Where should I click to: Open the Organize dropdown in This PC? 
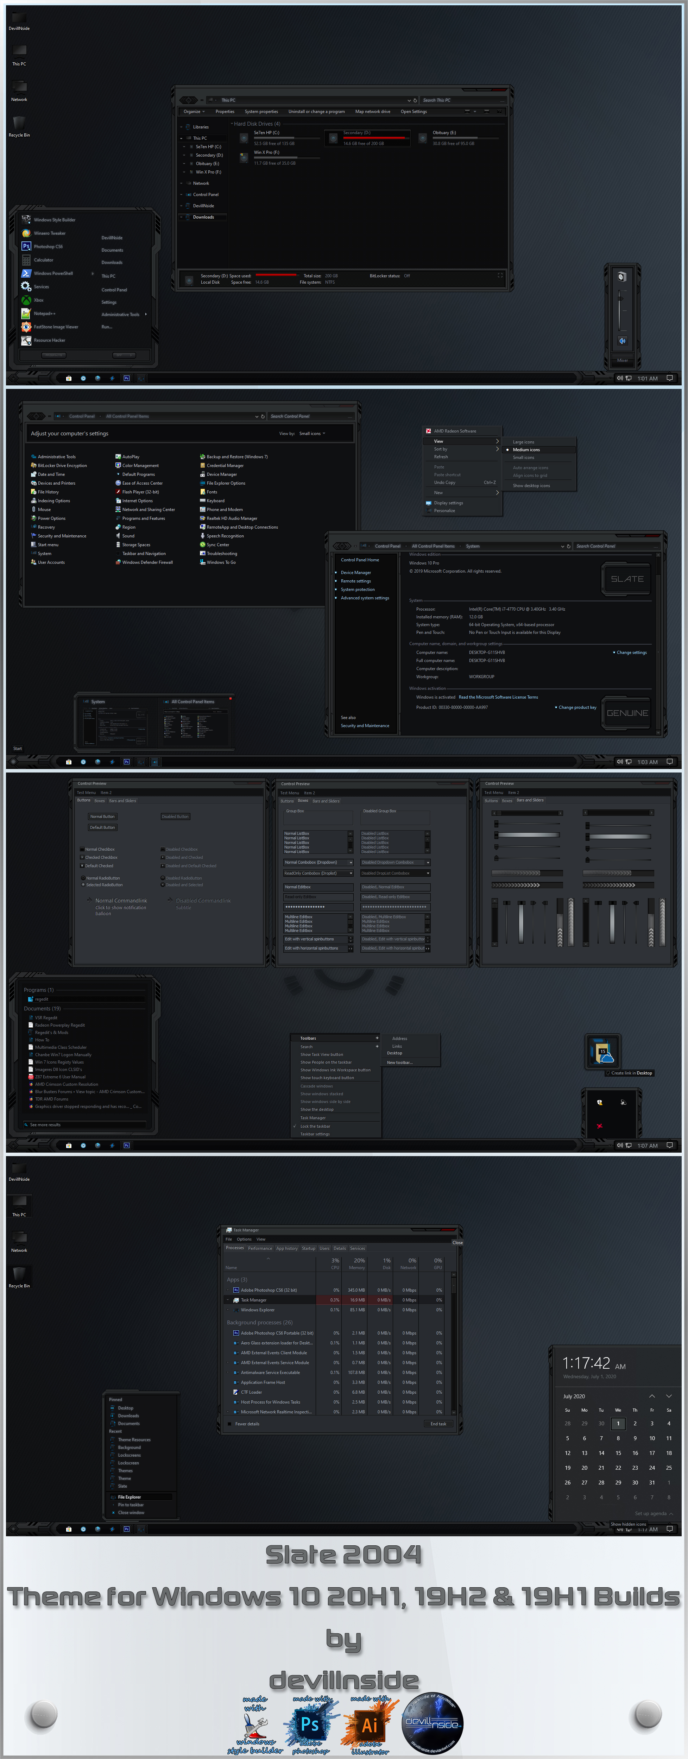194,111
